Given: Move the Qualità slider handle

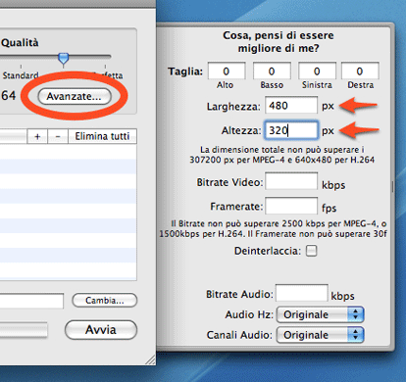Looking at the screenshot, I should [63, 59].
